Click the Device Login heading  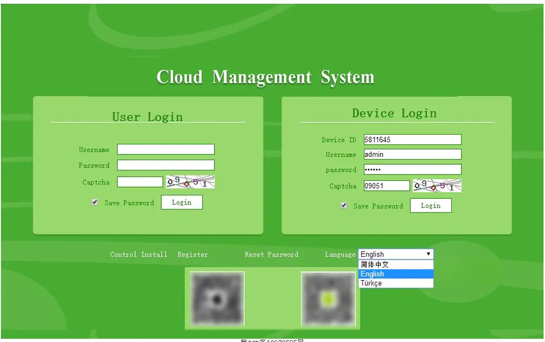(x=394, y=113)
